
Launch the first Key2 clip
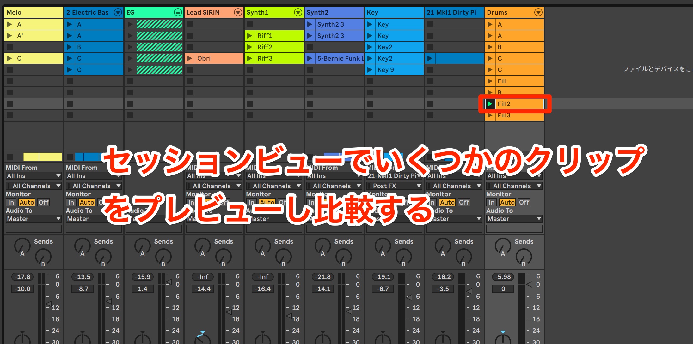click(370, 47)
